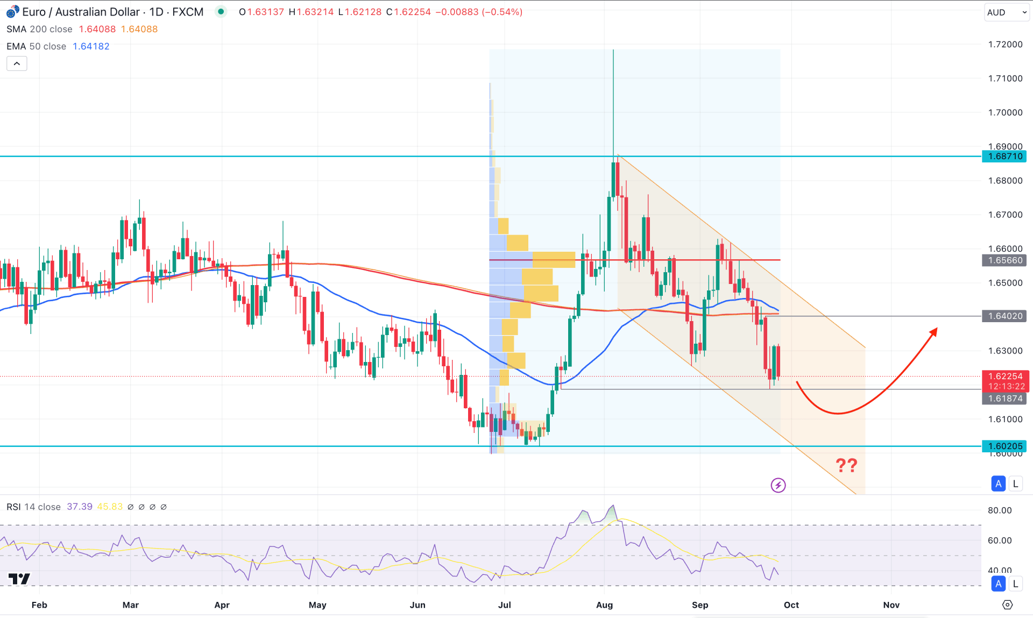The height and width of the screenshot is (618, 1033).
Task: Click the Feb label on time axis
Action: pyautogui.click(x=39, y=605)
